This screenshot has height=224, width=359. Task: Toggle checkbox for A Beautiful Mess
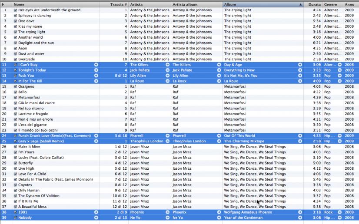pyautogui.click(x=15, y=207)
